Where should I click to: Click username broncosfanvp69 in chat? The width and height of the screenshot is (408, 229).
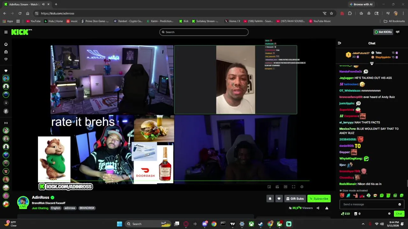click(351, 97)
